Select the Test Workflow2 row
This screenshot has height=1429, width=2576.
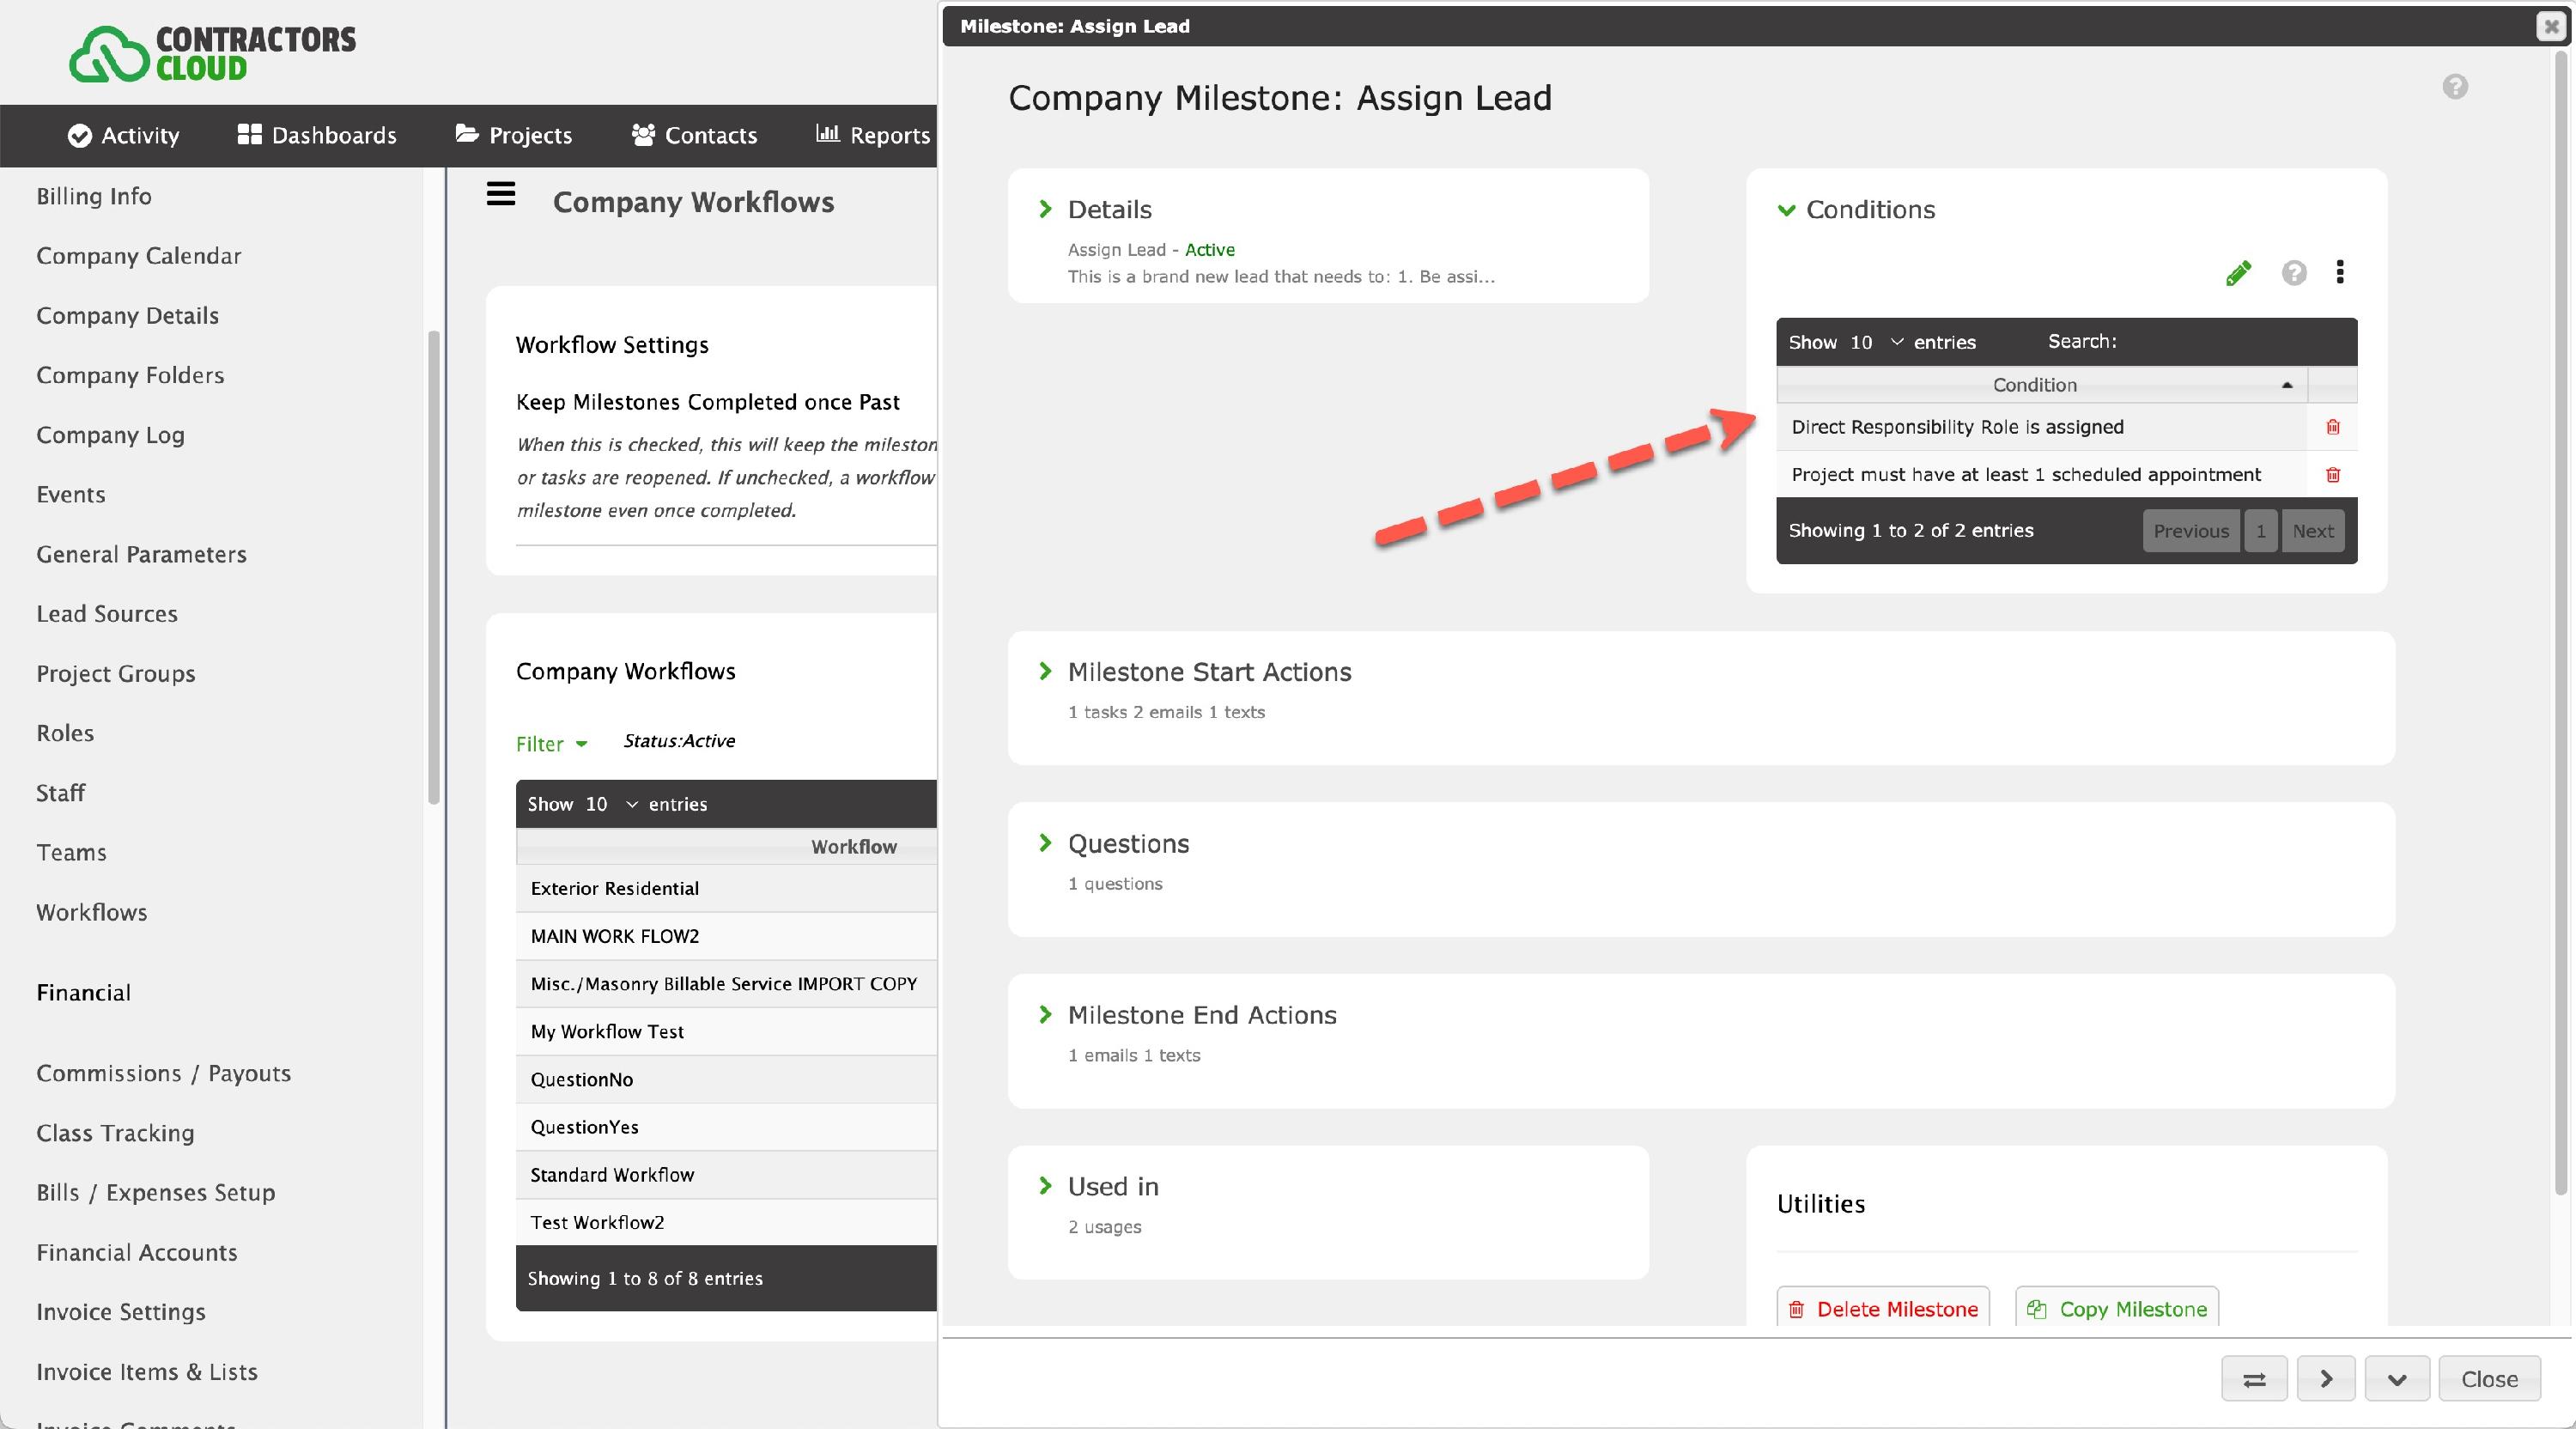pos(726,1222)
